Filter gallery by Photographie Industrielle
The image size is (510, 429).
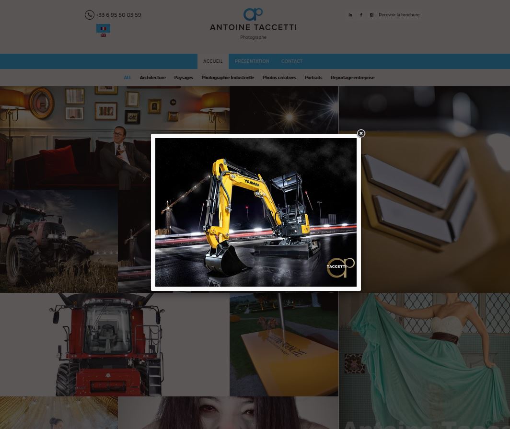coord(228,77)
